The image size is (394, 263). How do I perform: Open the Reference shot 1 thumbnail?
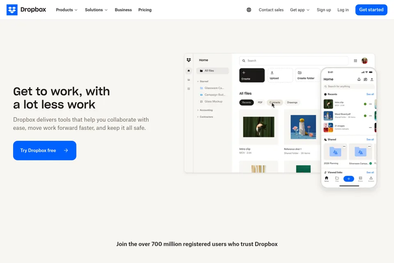pyautogui.click(x=303, y=127)
